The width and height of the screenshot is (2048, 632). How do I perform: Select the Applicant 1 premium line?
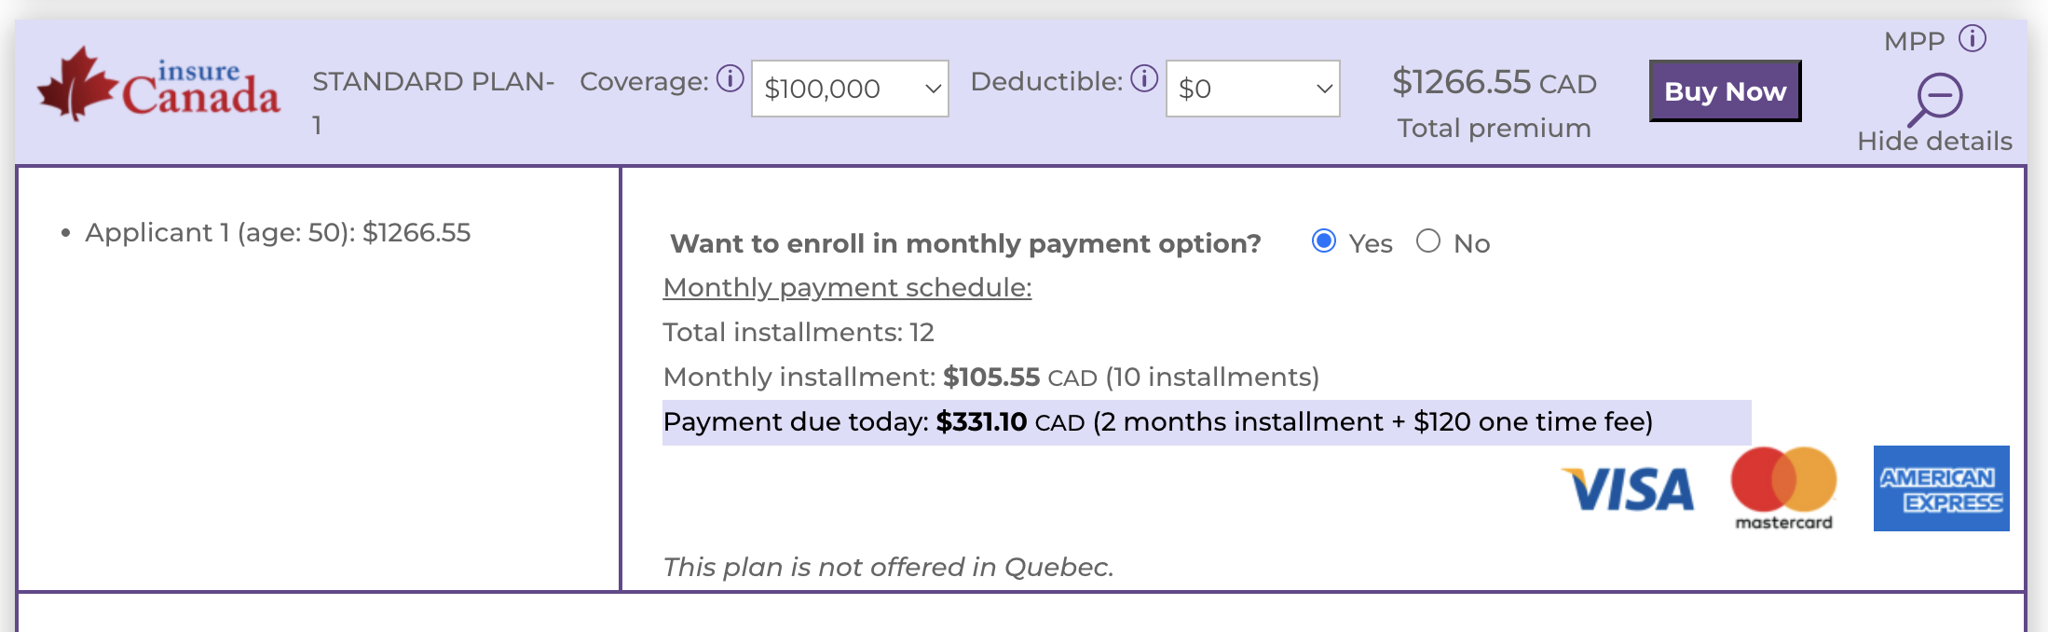tap(278, 232)
